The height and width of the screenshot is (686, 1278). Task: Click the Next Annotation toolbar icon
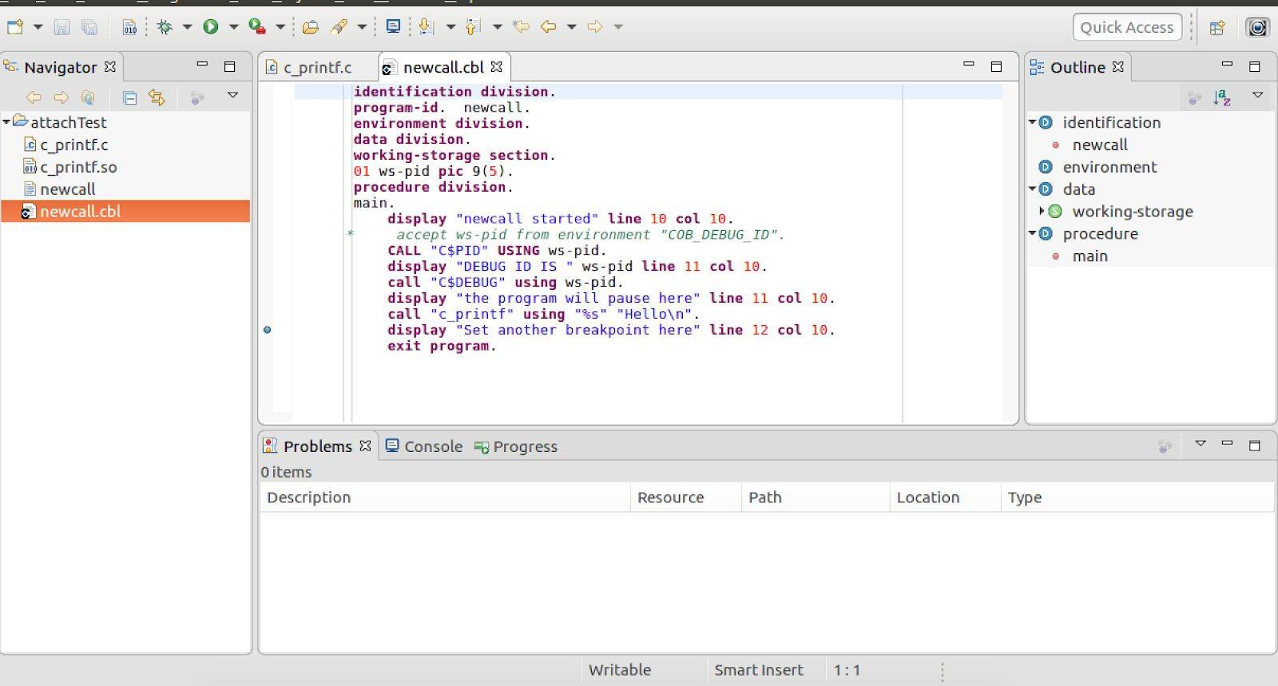[427, 27]
